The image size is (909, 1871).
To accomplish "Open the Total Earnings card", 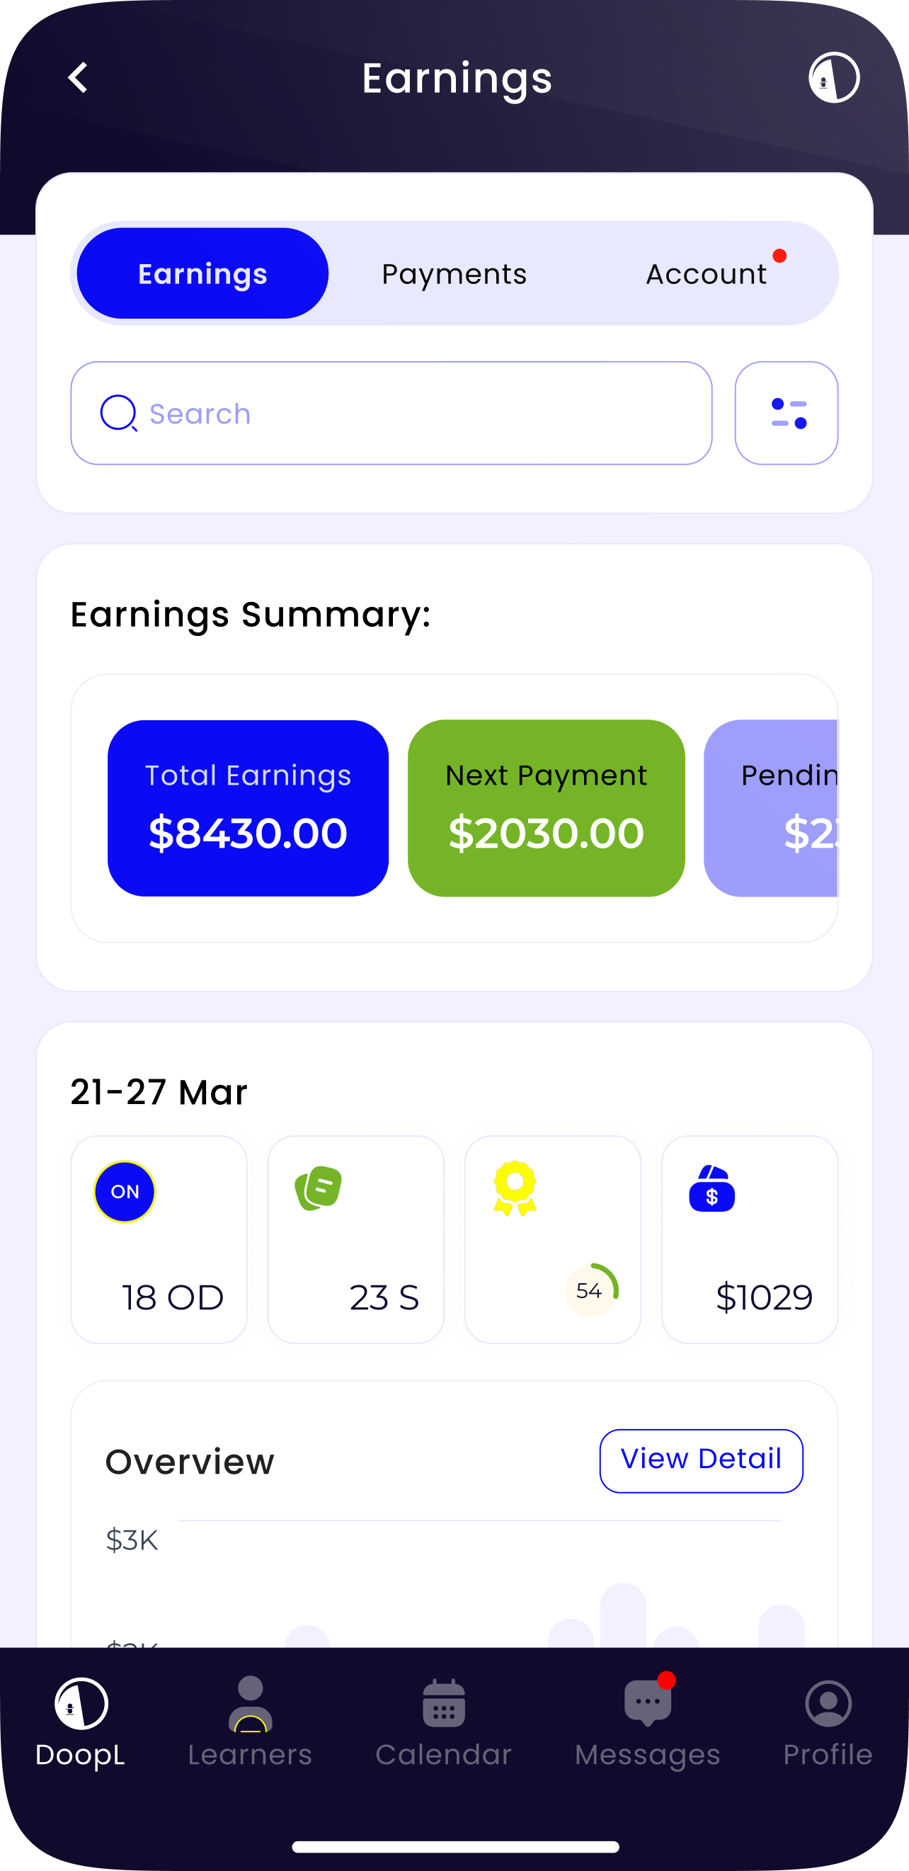I will point(248,807).
